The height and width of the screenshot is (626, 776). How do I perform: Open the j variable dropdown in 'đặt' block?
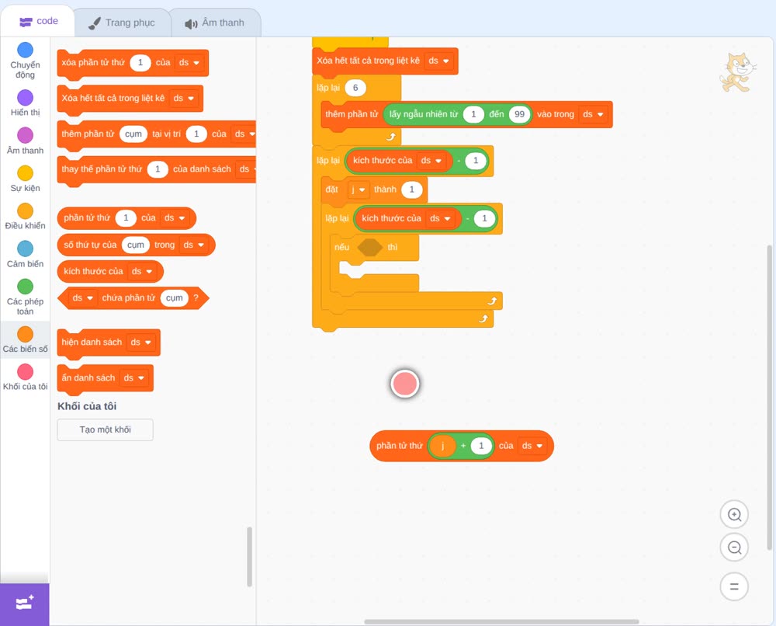point(359,190)
